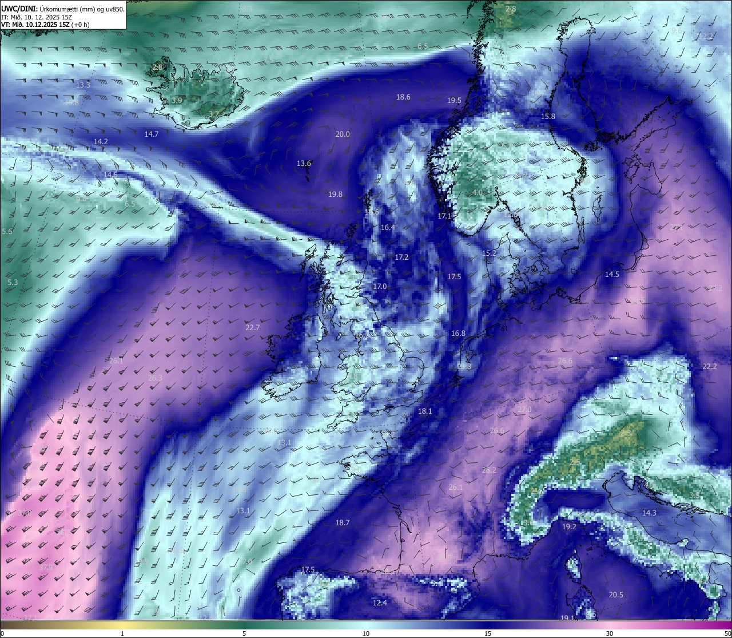The height and width of the screenshot is (638, 732).
Task: Click the 12.4 value label
Action: 380,603
